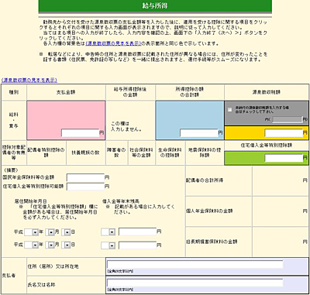Click the 国民年金保険料等の金額 field
This screenshot has height=295, width=310.
pos(85,177)
